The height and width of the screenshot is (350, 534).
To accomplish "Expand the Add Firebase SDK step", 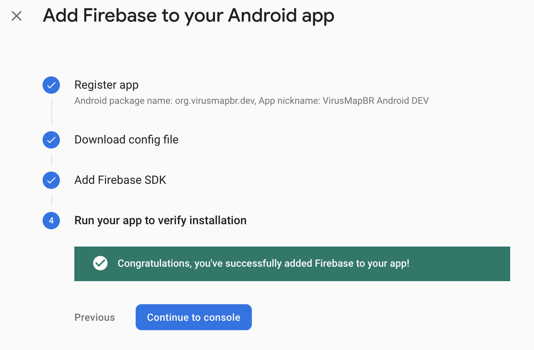I will (x=120, y=180).
